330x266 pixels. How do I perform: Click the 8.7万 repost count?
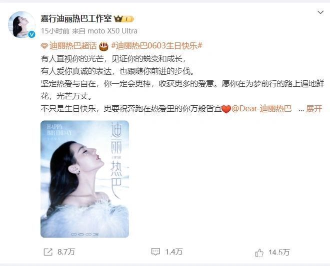[x=66, y=252]
